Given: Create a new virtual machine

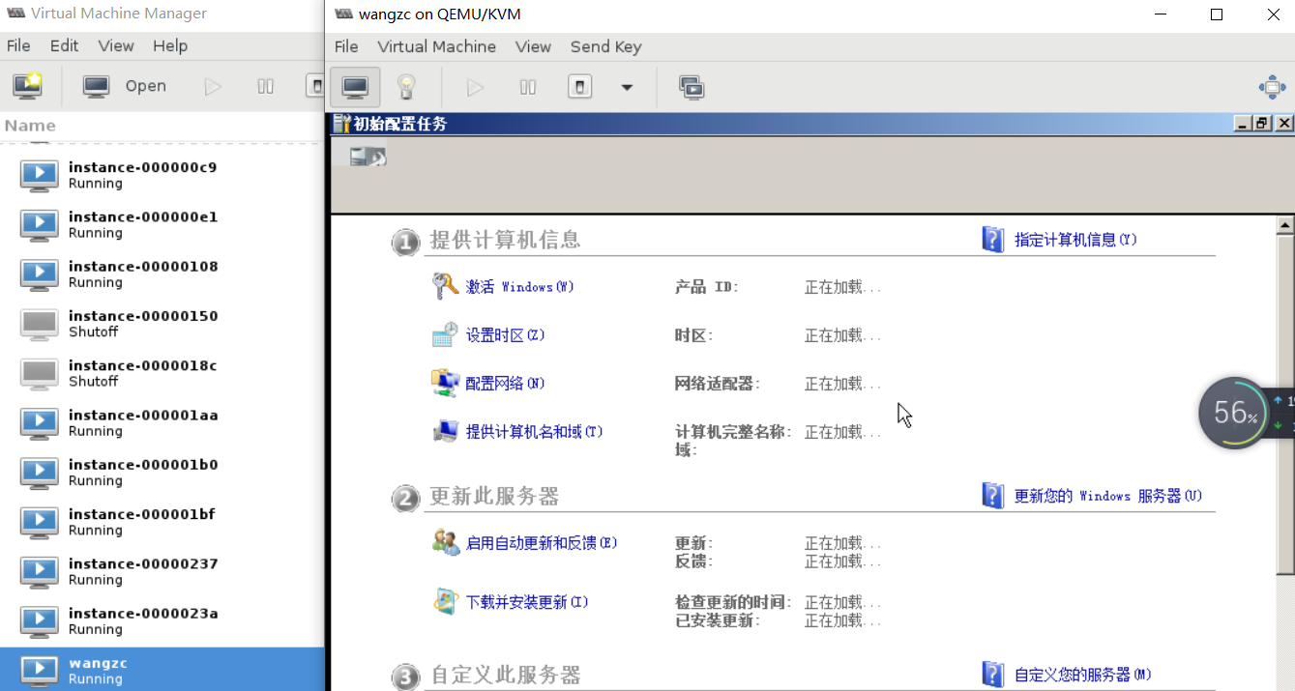Looking at the screenshot, I should [x=26, y=85].
